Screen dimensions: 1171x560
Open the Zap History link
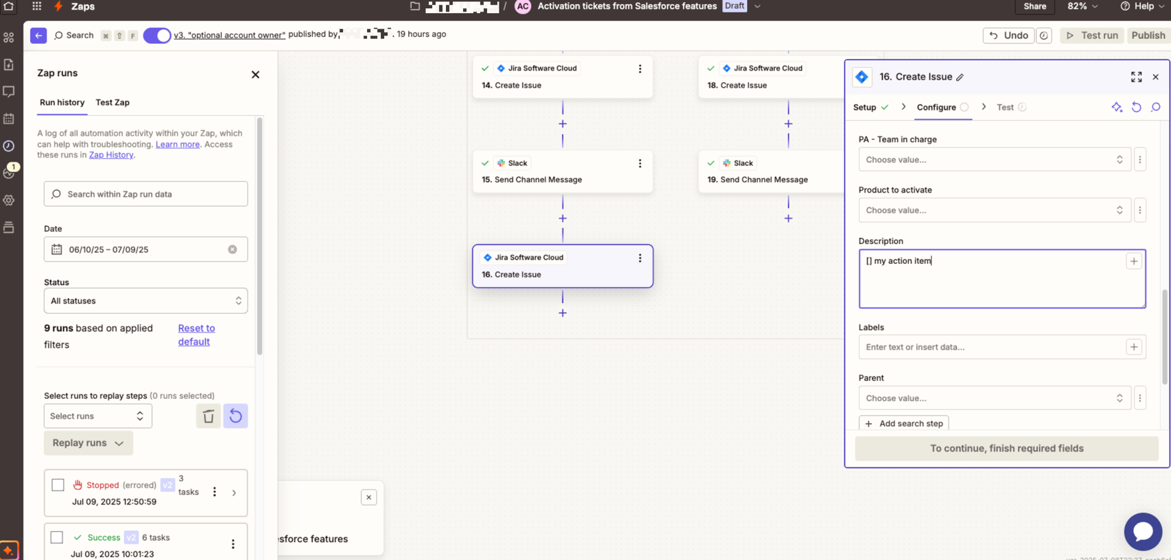[x=111, y=155]
